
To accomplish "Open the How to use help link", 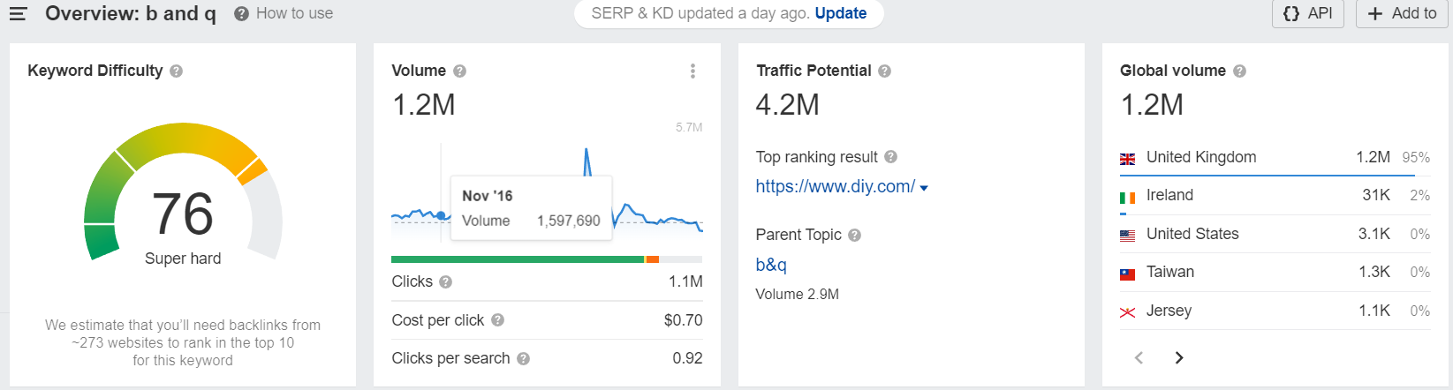I will pyautogui.click(x=284, y=13).
